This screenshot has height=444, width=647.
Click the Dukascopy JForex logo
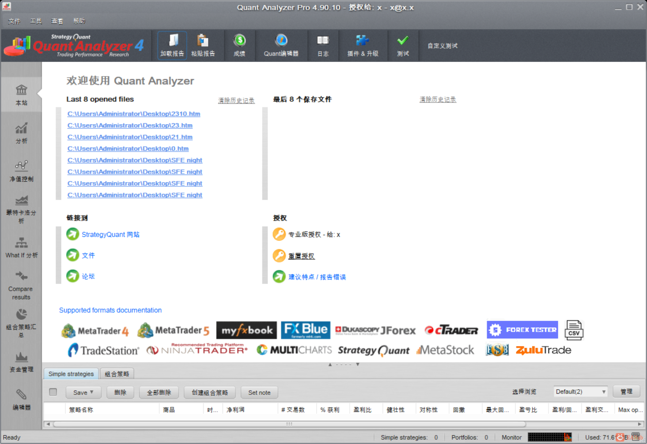tap(375, 330)
